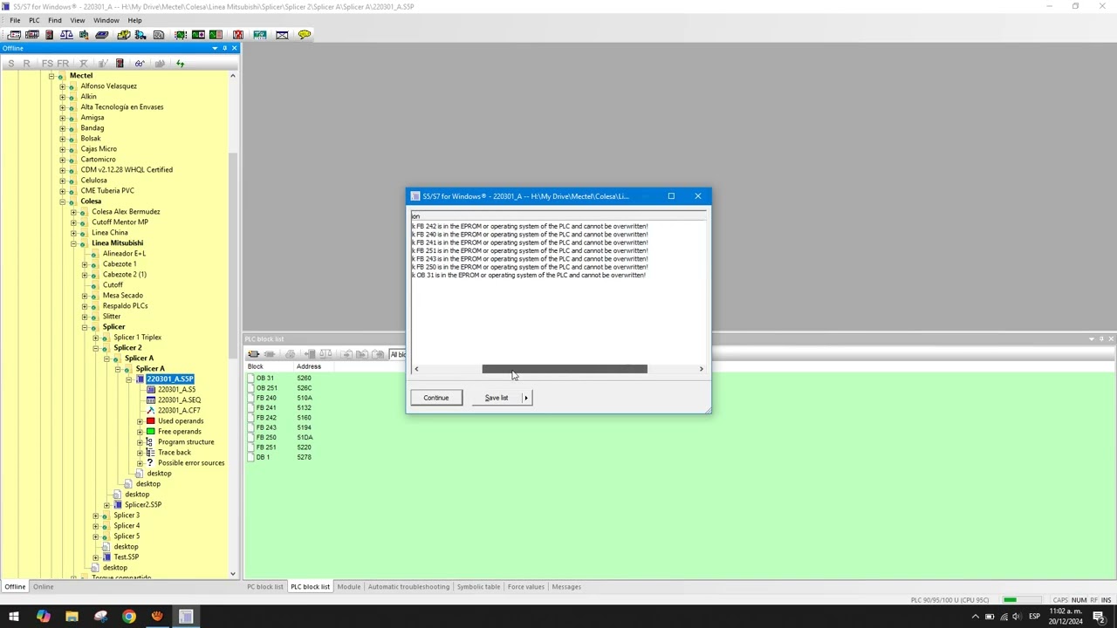Viewport: 1117px width, 628px height.
Task: Open the notifications icon in system tray
Action: 1100,617
